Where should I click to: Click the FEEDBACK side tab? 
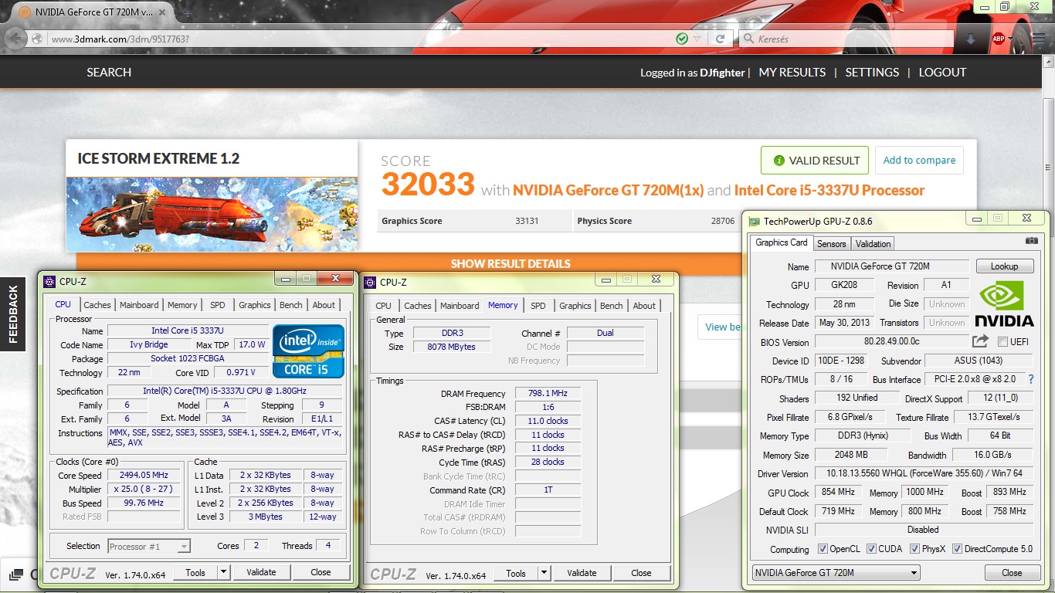12,313
